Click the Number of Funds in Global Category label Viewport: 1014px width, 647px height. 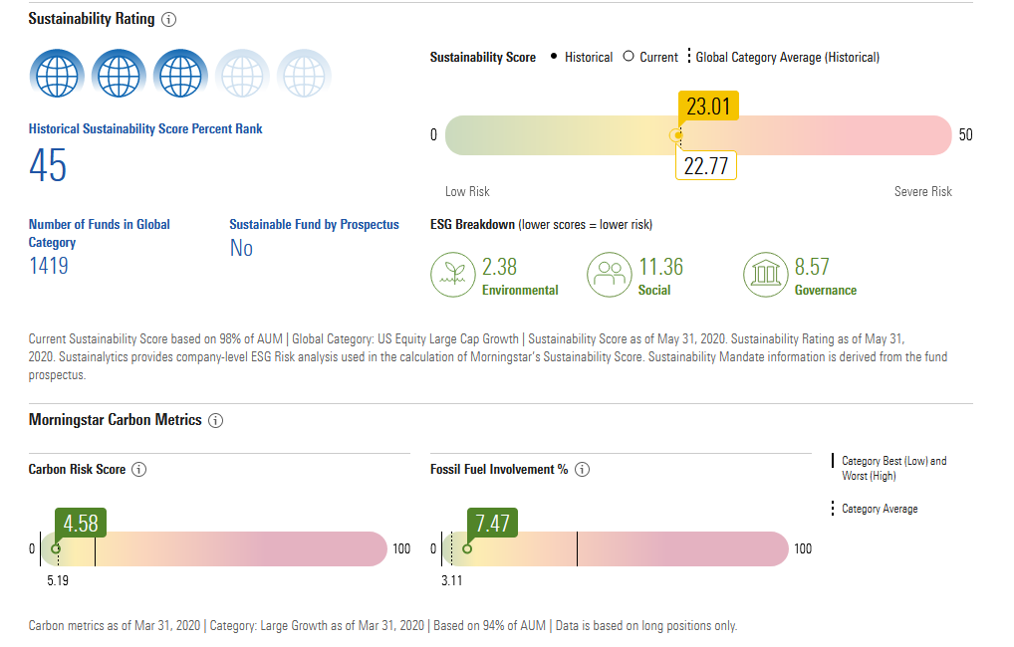click(99, 233)
